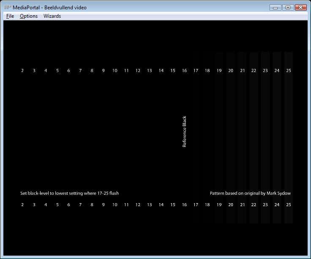Maximize the MediaPortal window
The image size is (311, 259).
[x=288, y=7]
